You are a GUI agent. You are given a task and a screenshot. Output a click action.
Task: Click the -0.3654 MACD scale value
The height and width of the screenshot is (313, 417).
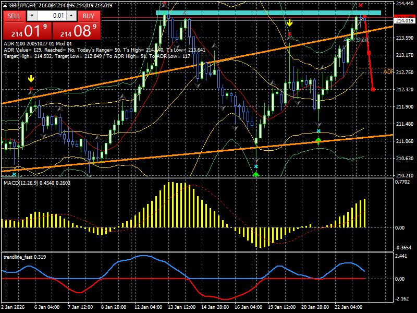click(x=403, y=247)
